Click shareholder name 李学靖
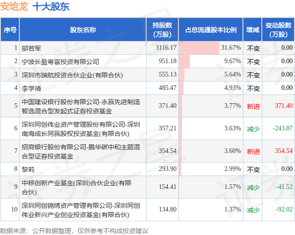Image resolution: width=295 pixels, height=235 pixels. tap(31, 88)
